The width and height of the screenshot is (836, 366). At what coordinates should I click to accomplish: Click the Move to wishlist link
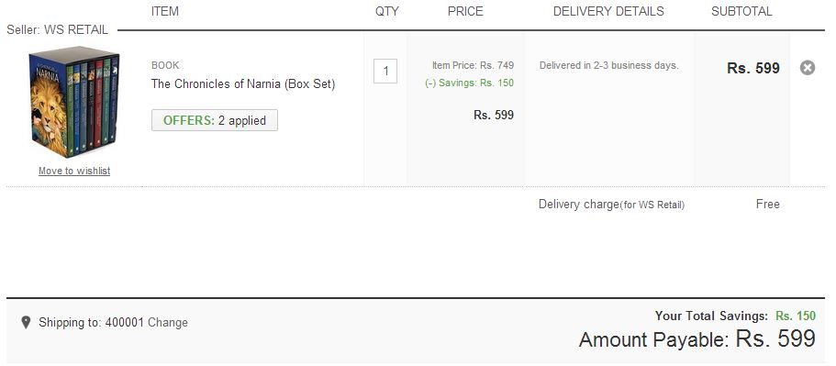pos(74,171)
